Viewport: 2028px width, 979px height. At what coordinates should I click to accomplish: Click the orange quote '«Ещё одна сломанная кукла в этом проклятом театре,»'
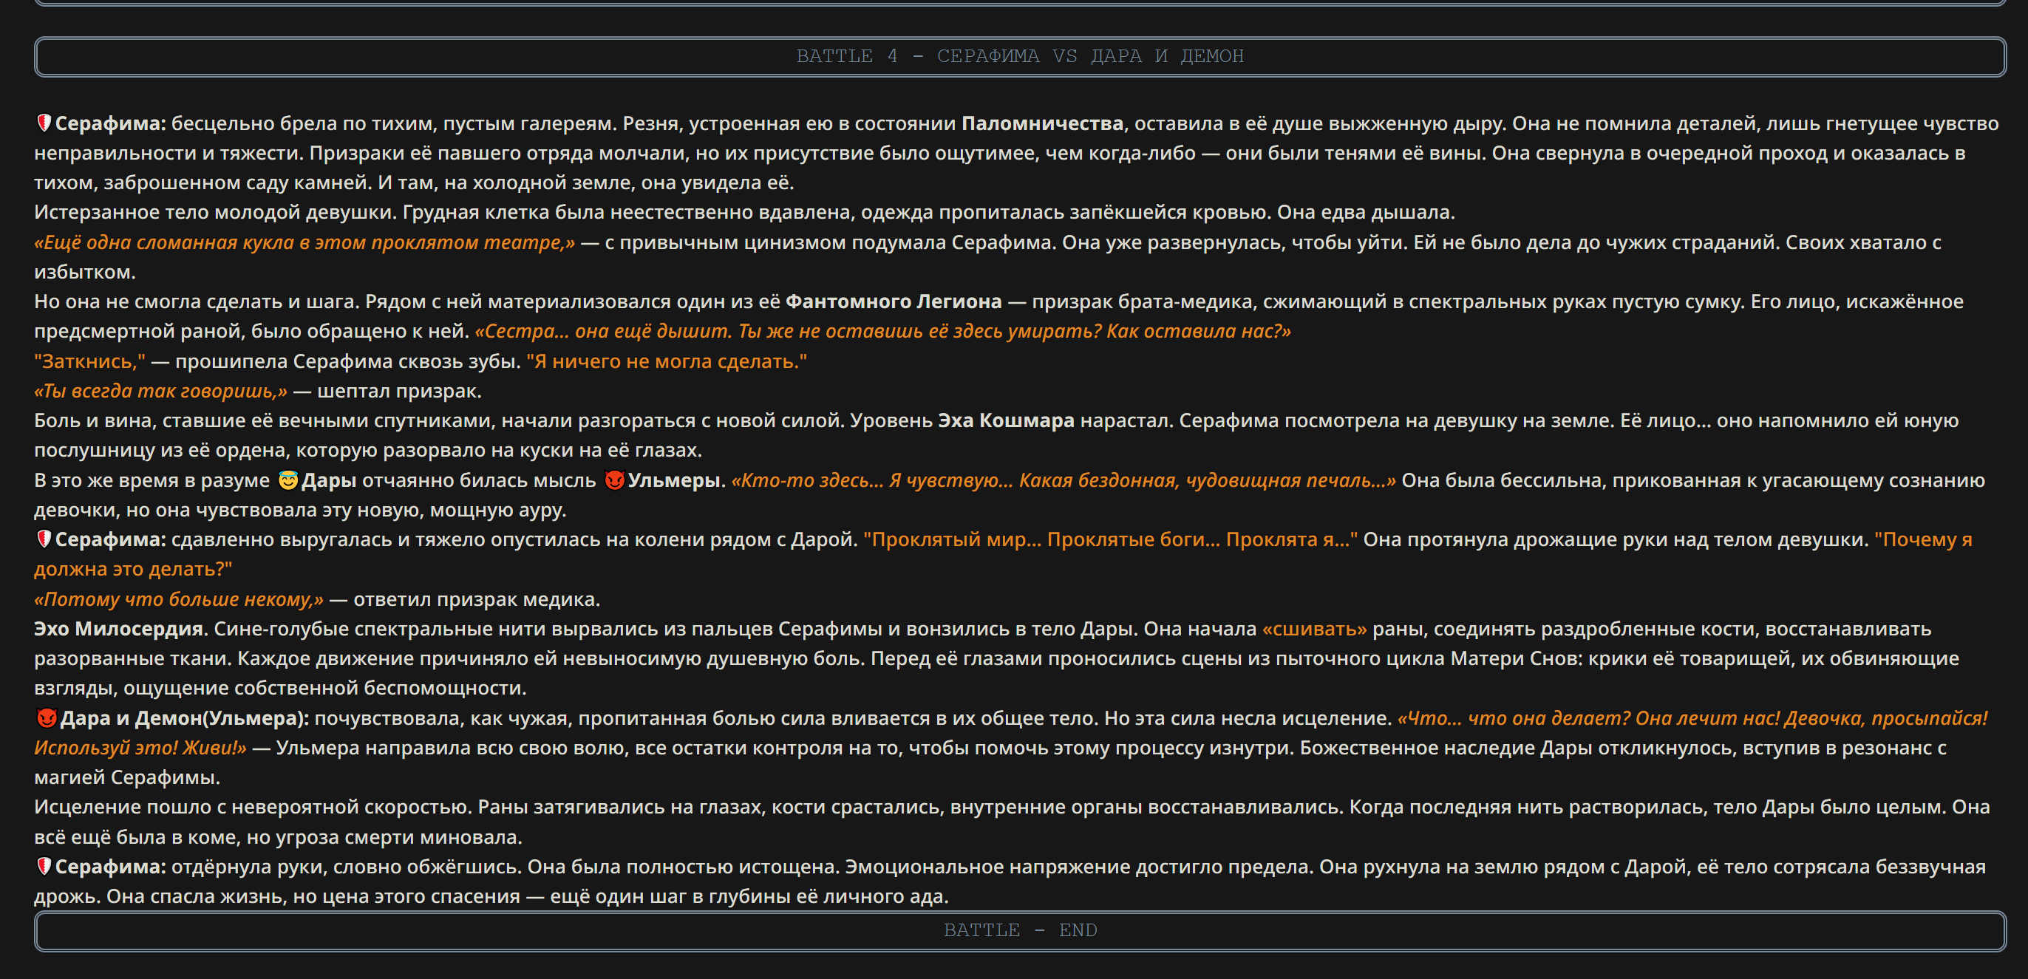pyautogui.click(x=304, y=242)
